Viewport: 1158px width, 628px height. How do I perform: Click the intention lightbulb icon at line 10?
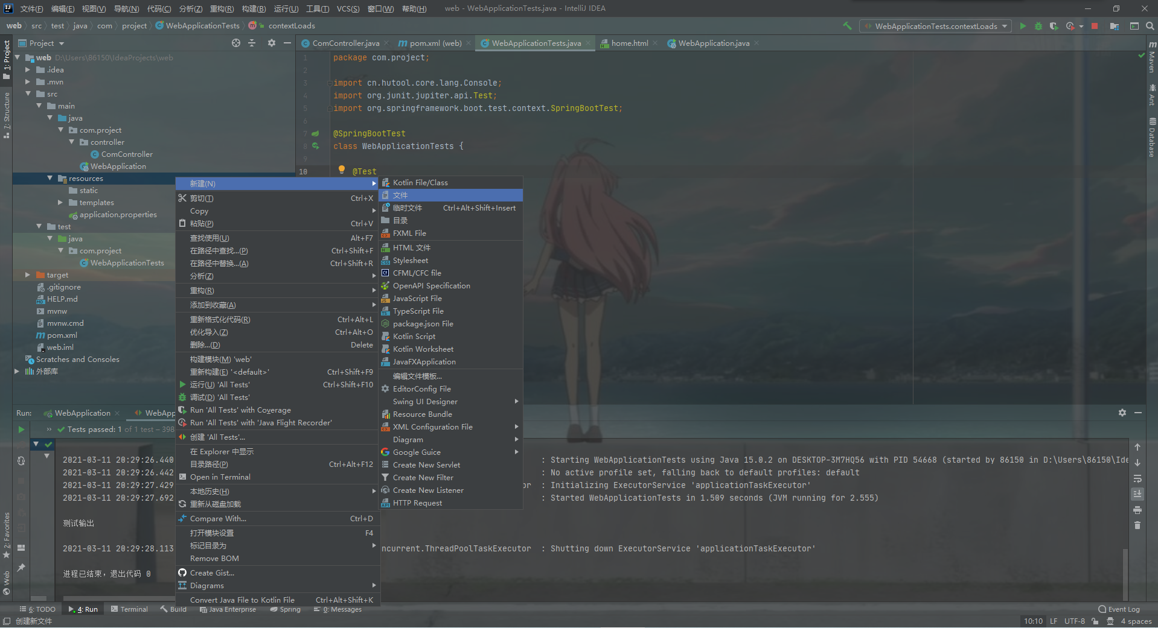point(342,170)
